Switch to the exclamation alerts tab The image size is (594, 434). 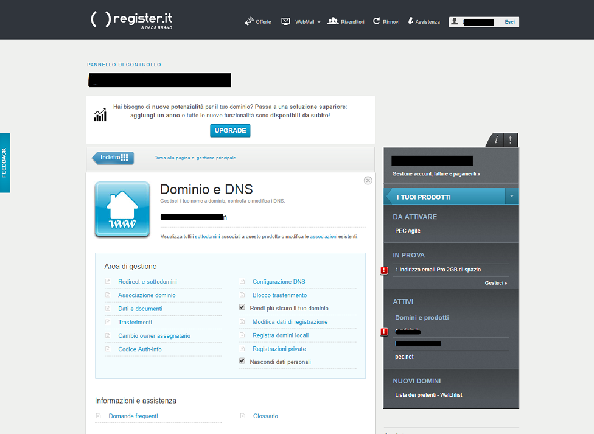tap(510, 139)
